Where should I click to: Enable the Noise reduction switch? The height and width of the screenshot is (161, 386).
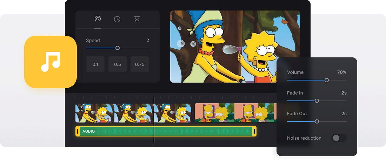pos(339,138)
